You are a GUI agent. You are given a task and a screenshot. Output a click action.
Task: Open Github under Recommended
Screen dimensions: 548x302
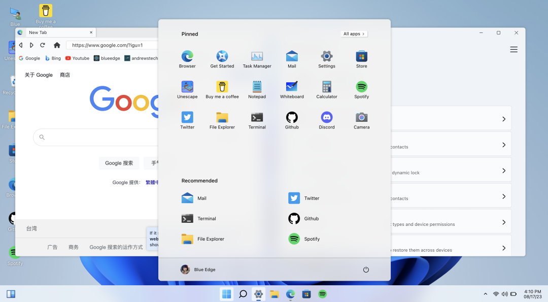click(303, 218)
